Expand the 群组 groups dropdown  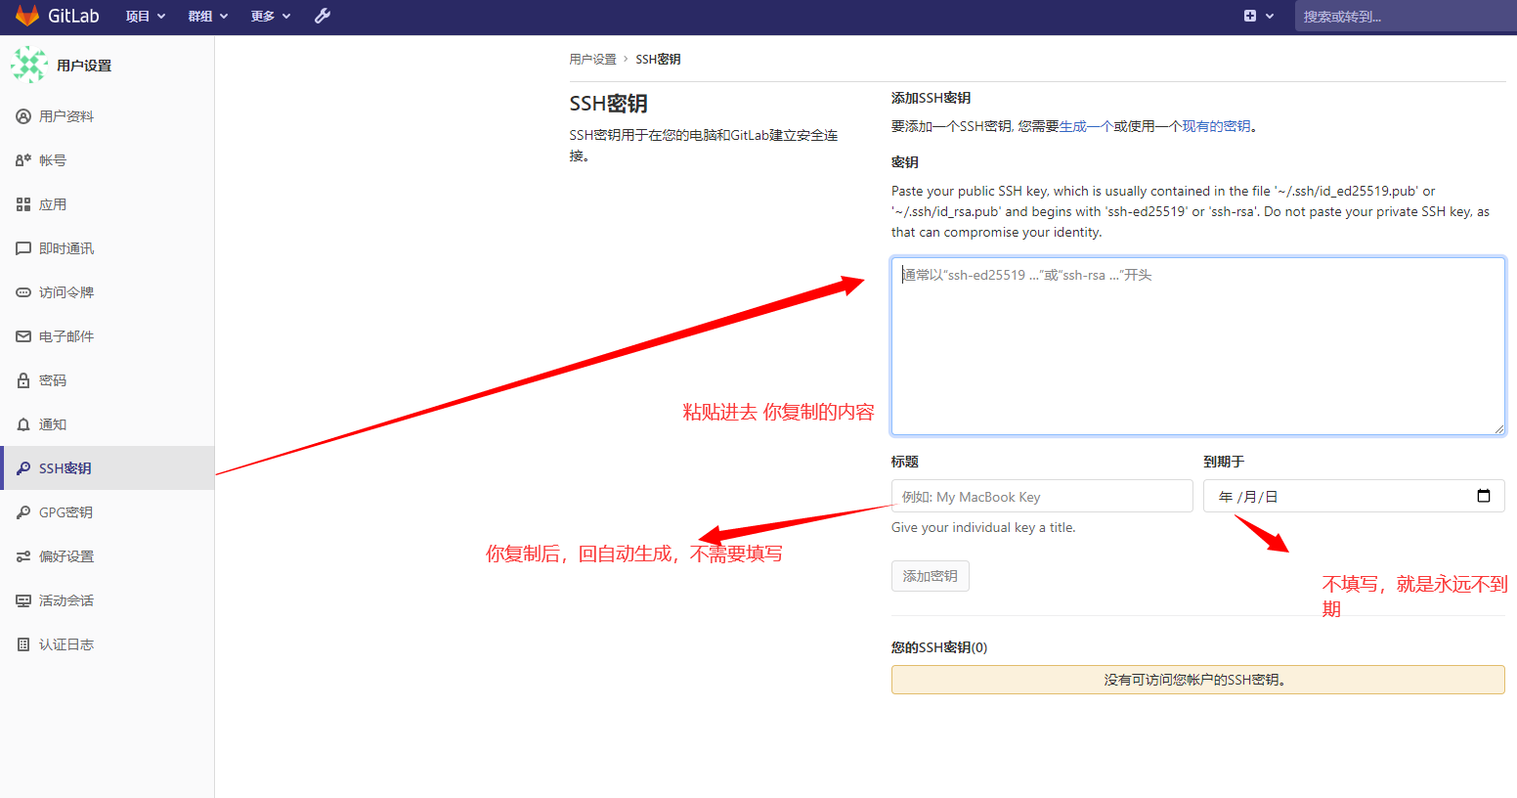tap(207, 17)
